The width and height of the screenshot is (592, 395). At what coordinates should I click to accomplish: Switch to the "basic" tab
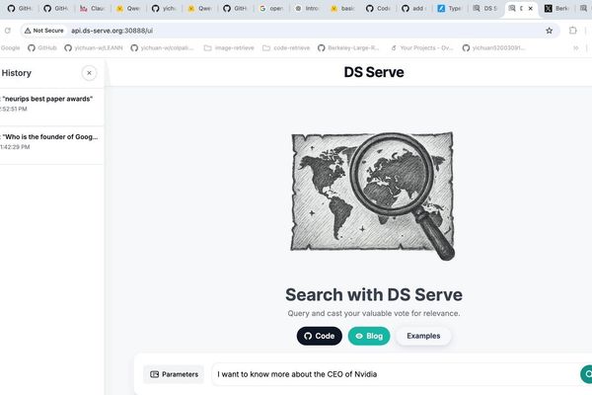click(x=342, y=8)
